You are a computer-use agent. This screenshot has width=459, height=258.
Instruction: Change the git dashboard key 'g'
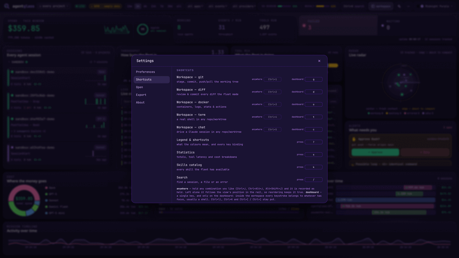point(313,79)
